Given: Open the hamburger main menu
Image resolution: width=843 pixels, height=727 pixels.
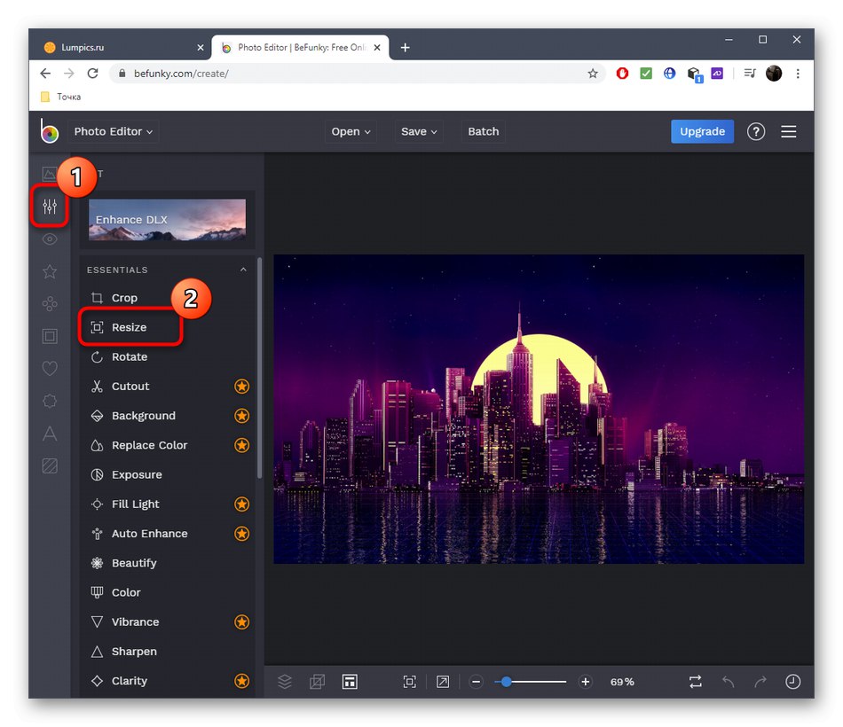Looking at the screenshot, I should coord(788,131).
